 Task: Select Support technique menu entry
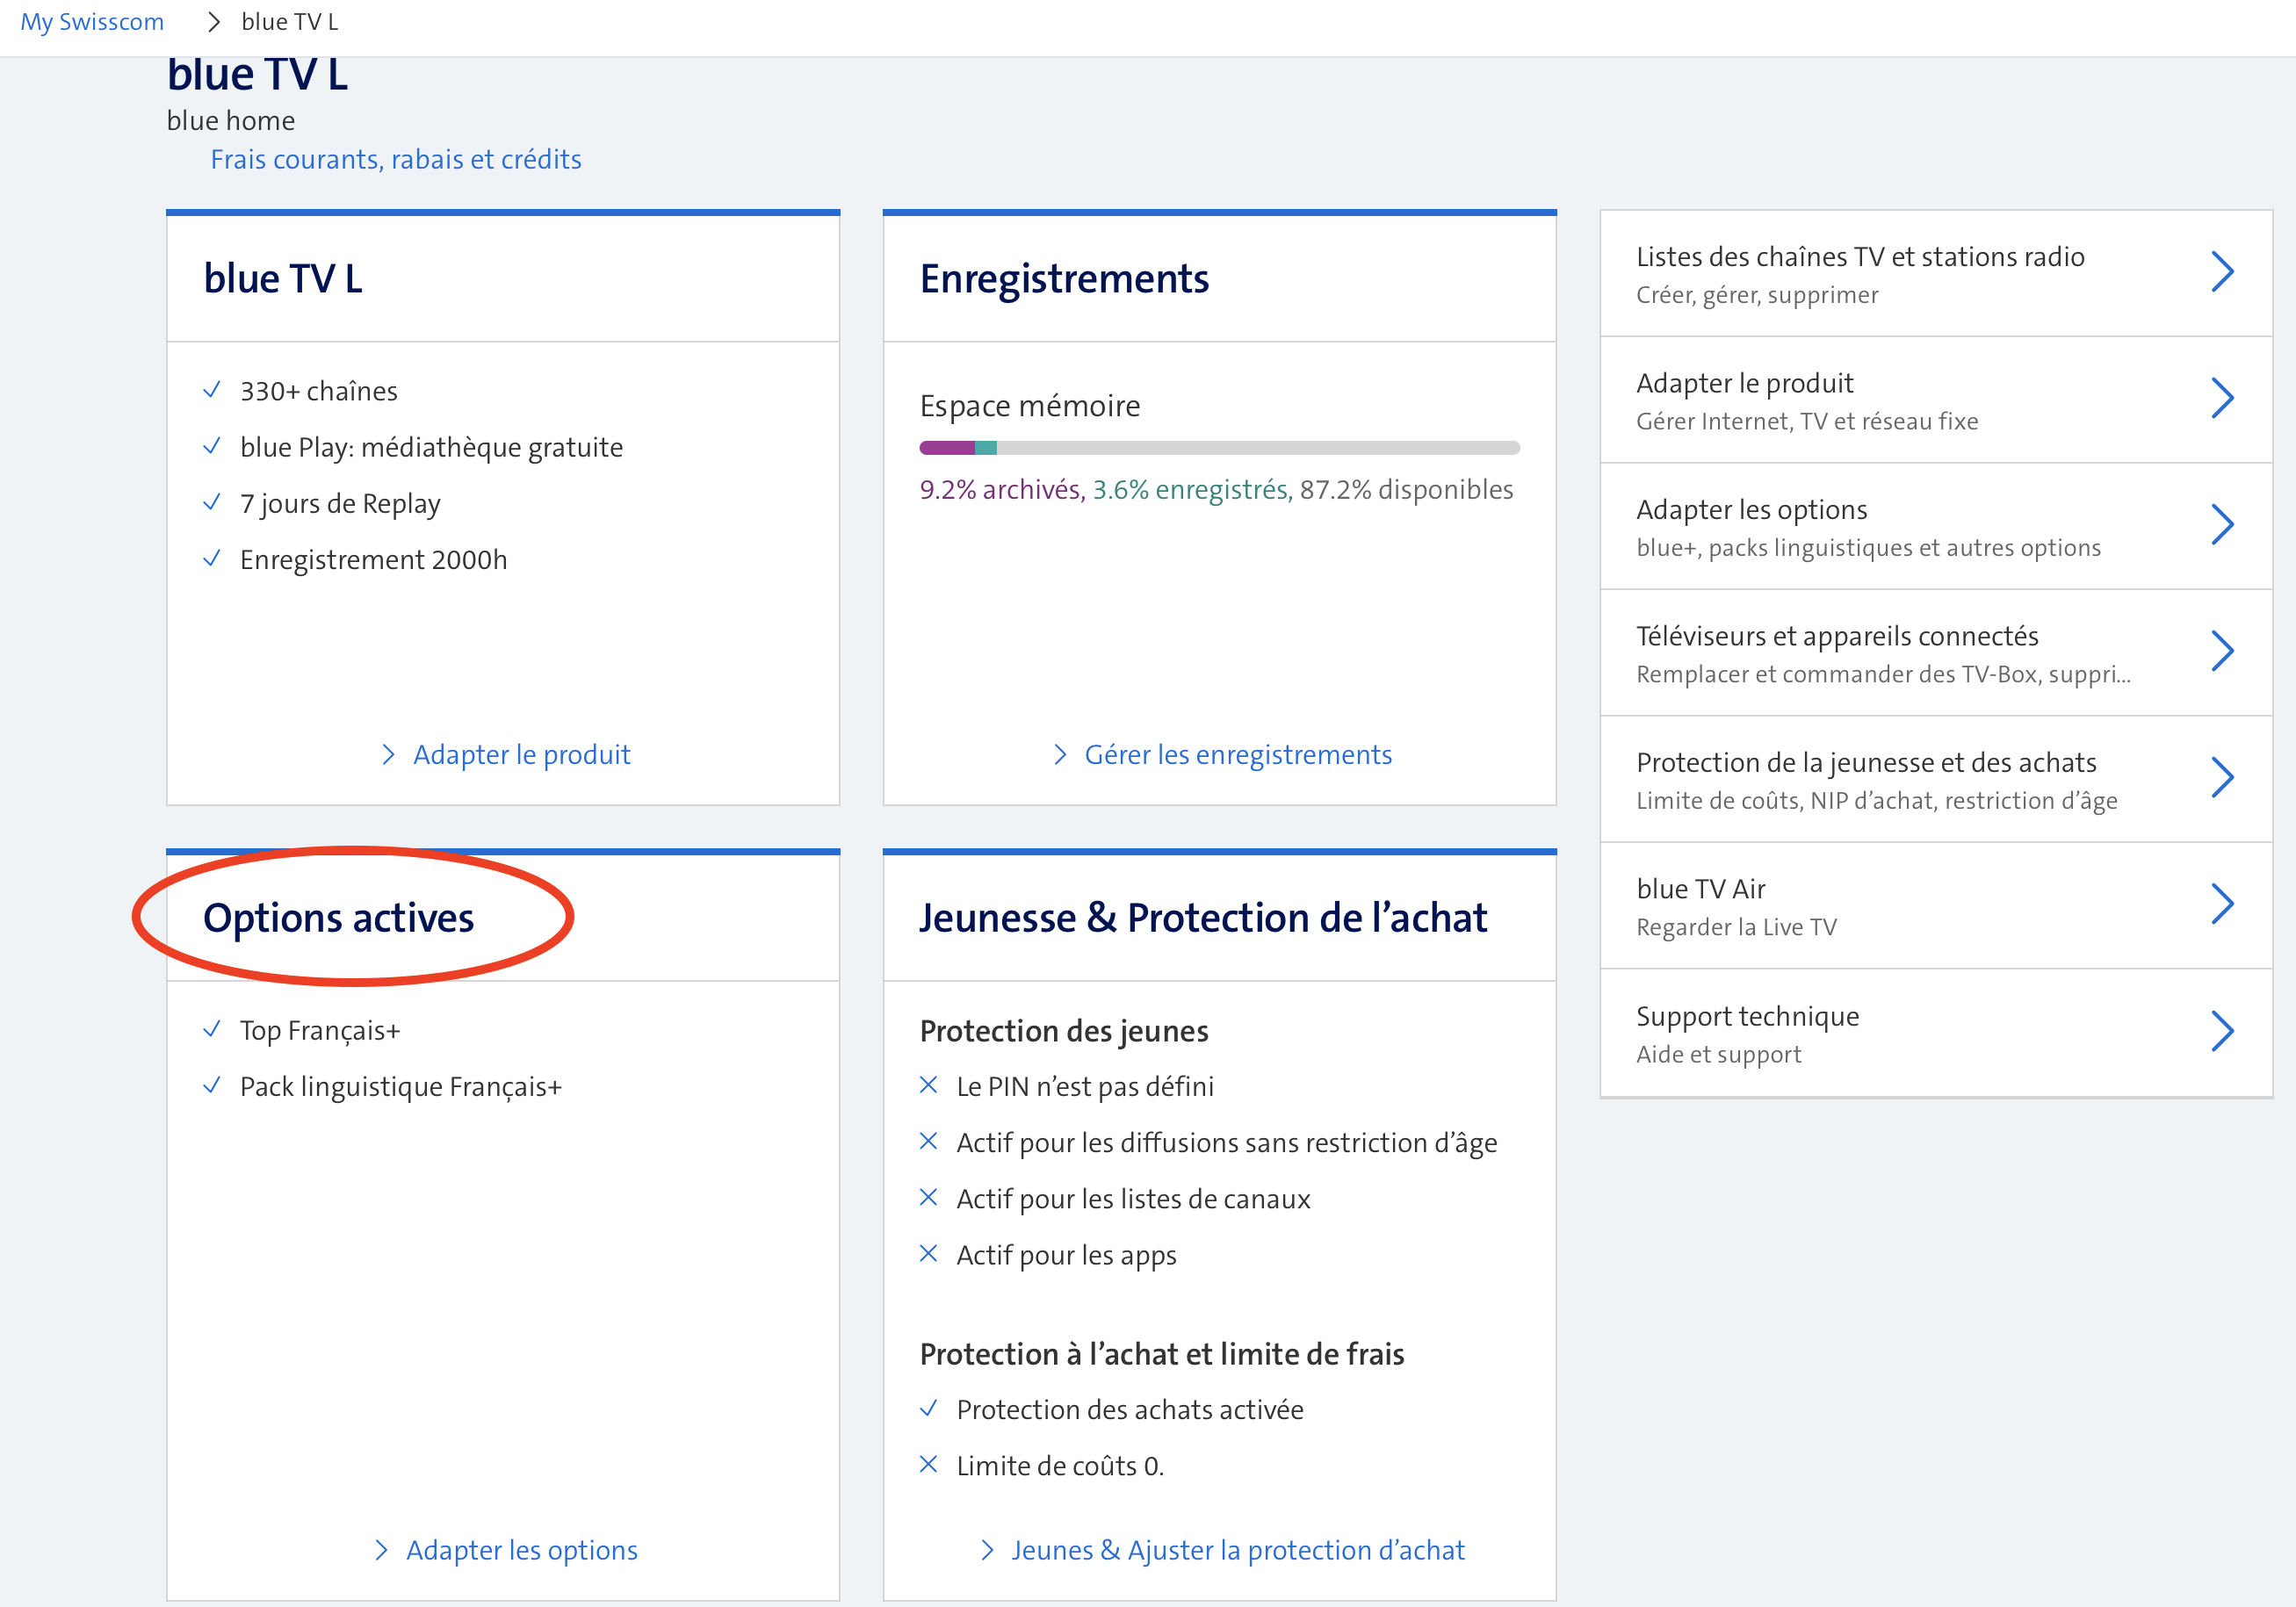[x=1748, y=1016]
